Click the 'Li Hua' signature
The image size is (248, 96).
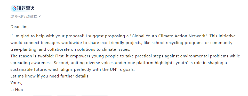click(x=17, y=90)
